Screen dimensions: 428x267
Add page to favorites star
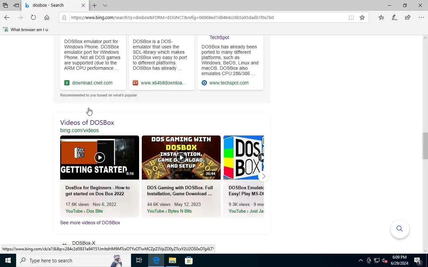coord(362,17)
